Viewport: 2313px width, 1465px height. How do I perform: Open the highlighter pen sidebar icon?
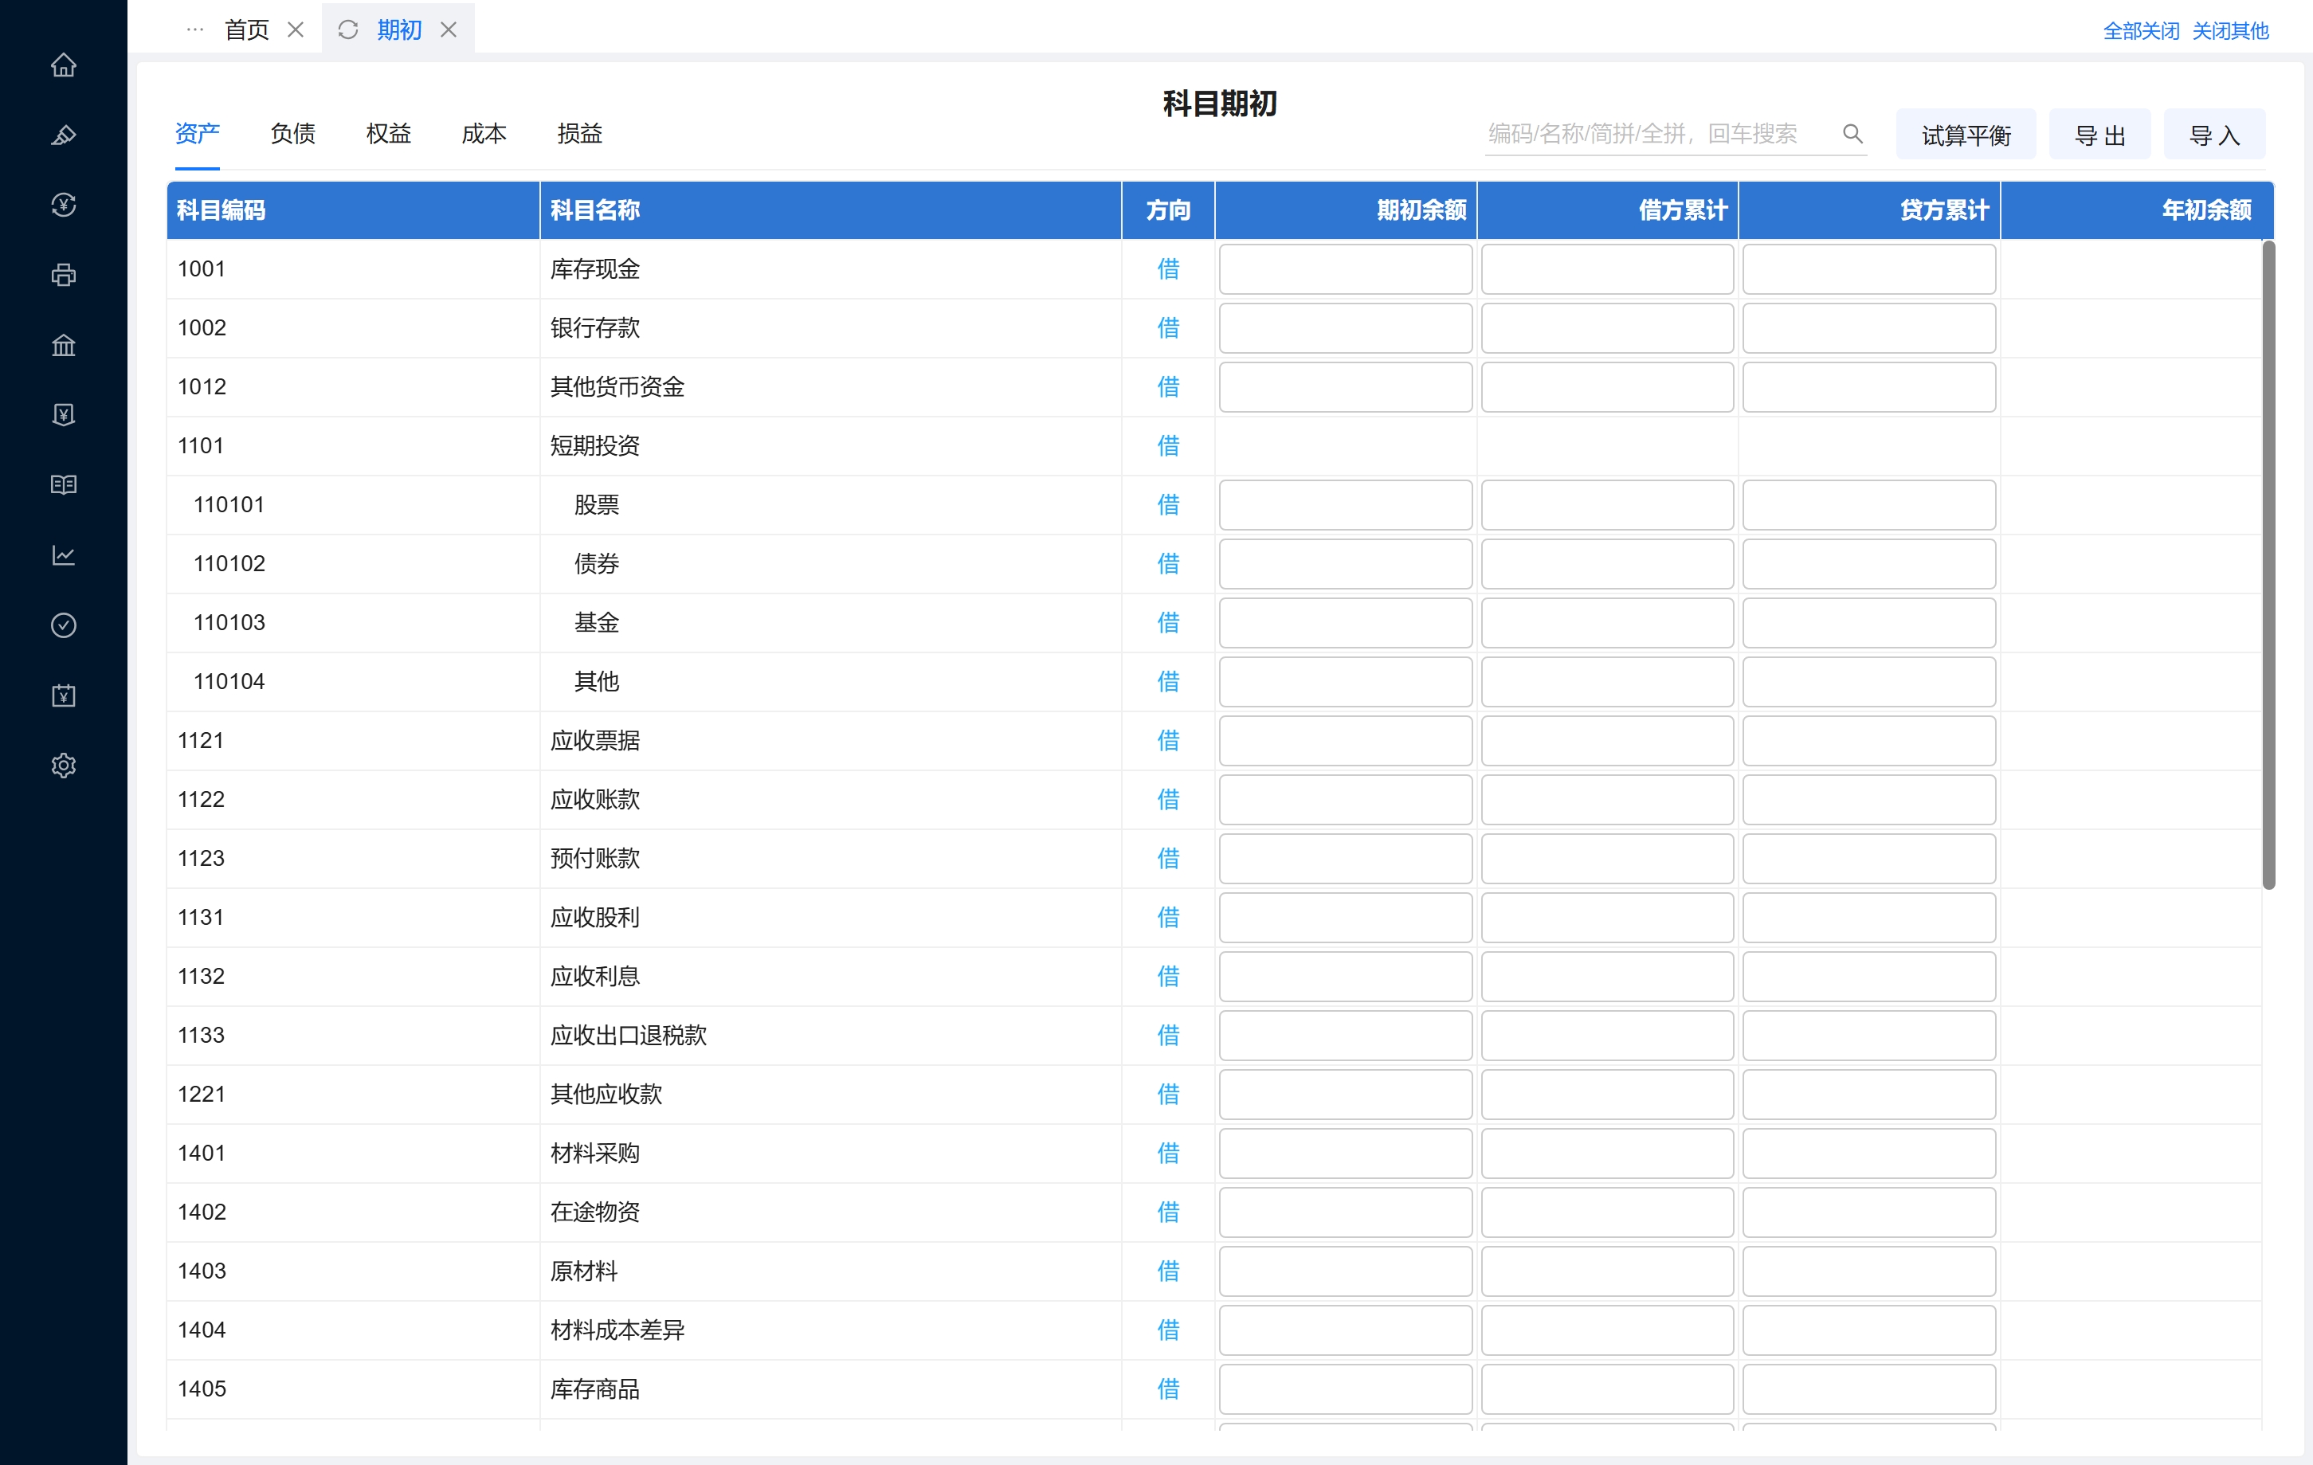tap(64, 135)
